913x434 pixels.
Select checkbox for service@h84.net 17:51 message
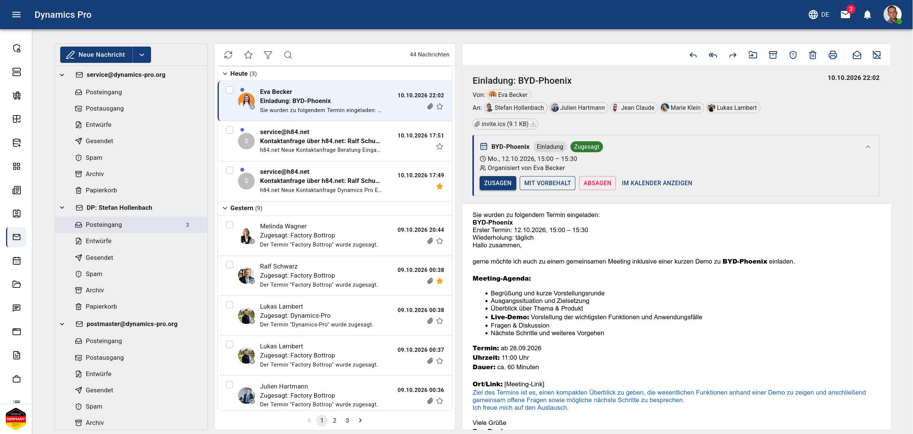pyautogui.click(x=229, y=130)
